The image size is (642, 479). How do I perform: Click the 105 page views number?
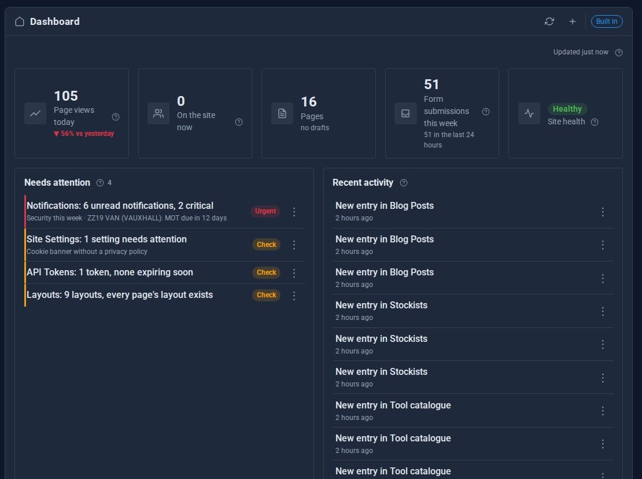click(x=66, y=96)
